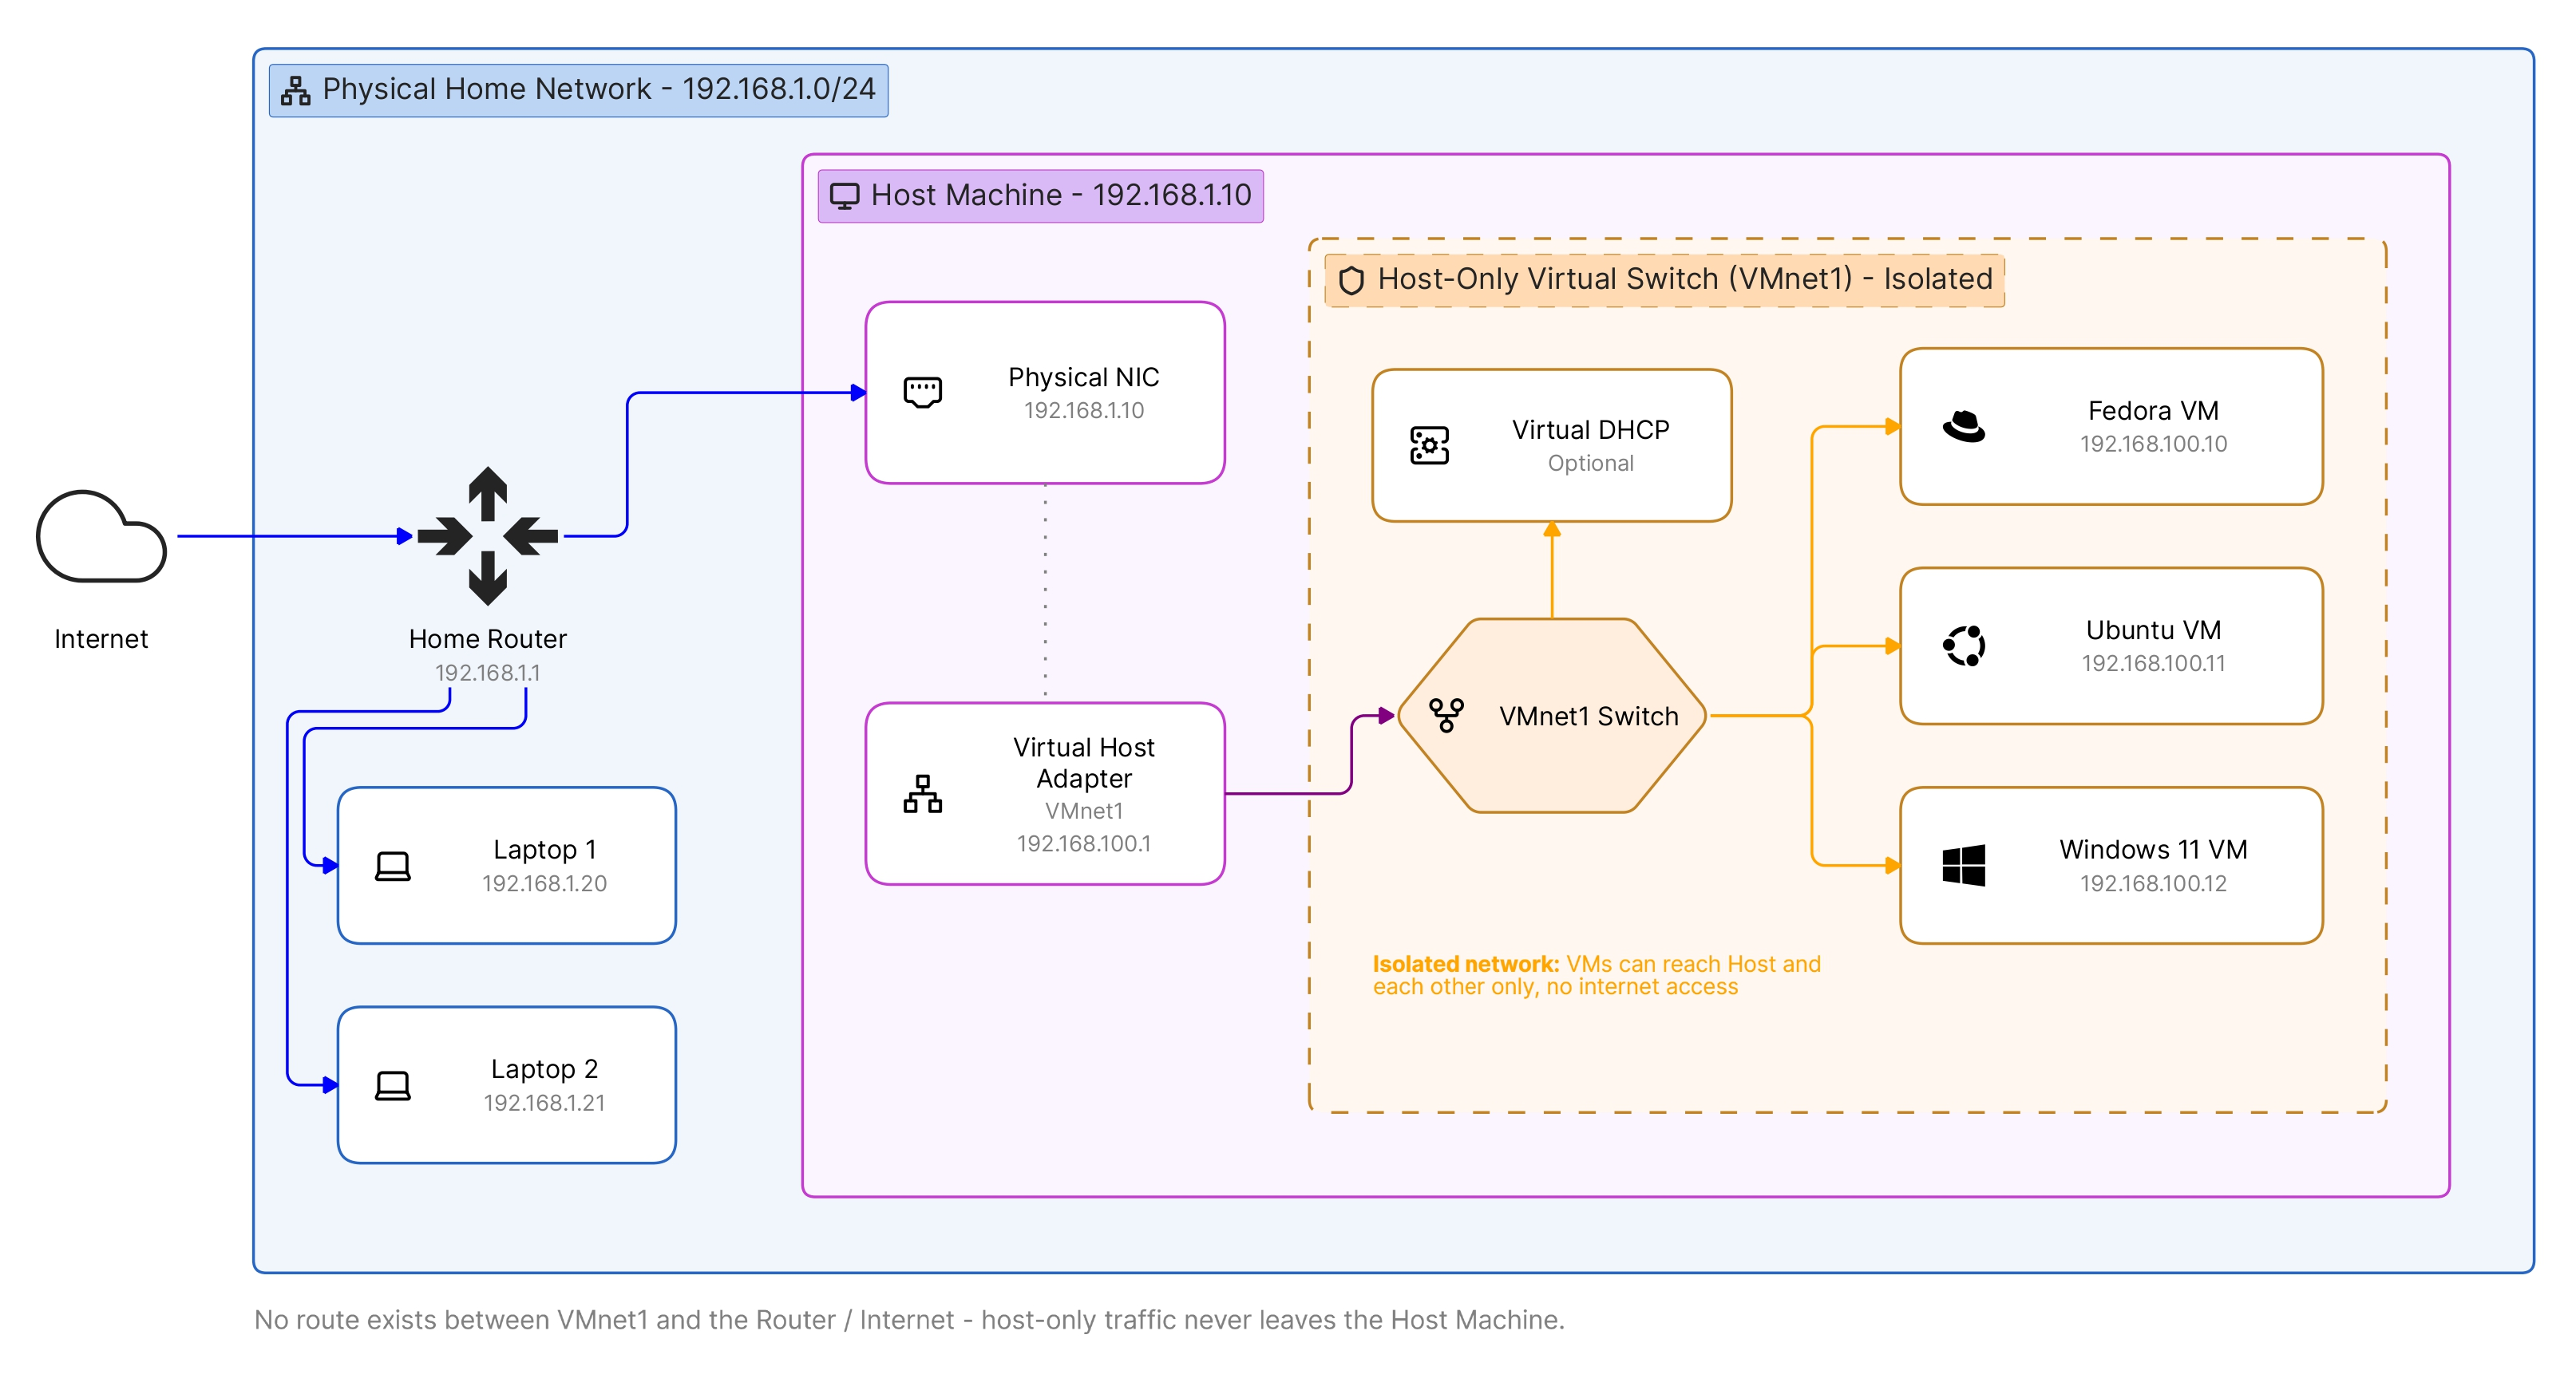The image size is (2576, 1386).
Task: Click the router address 192.168.1.1
Action: (488, 673)
